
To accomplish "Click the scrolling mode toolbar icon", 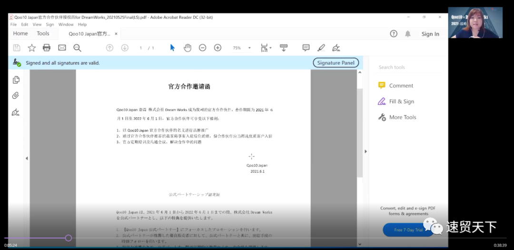I will (x=284, y=48).
